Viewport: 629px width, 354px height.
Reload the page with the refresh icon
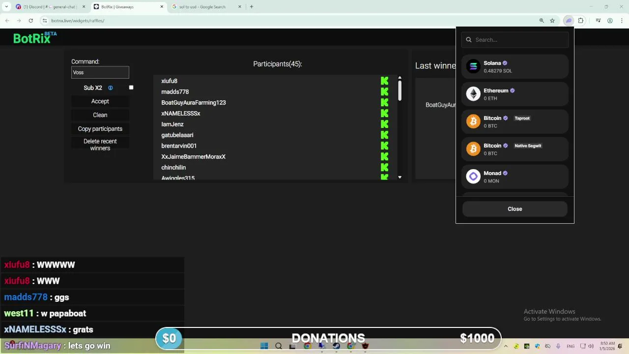(x=30, y=21)
